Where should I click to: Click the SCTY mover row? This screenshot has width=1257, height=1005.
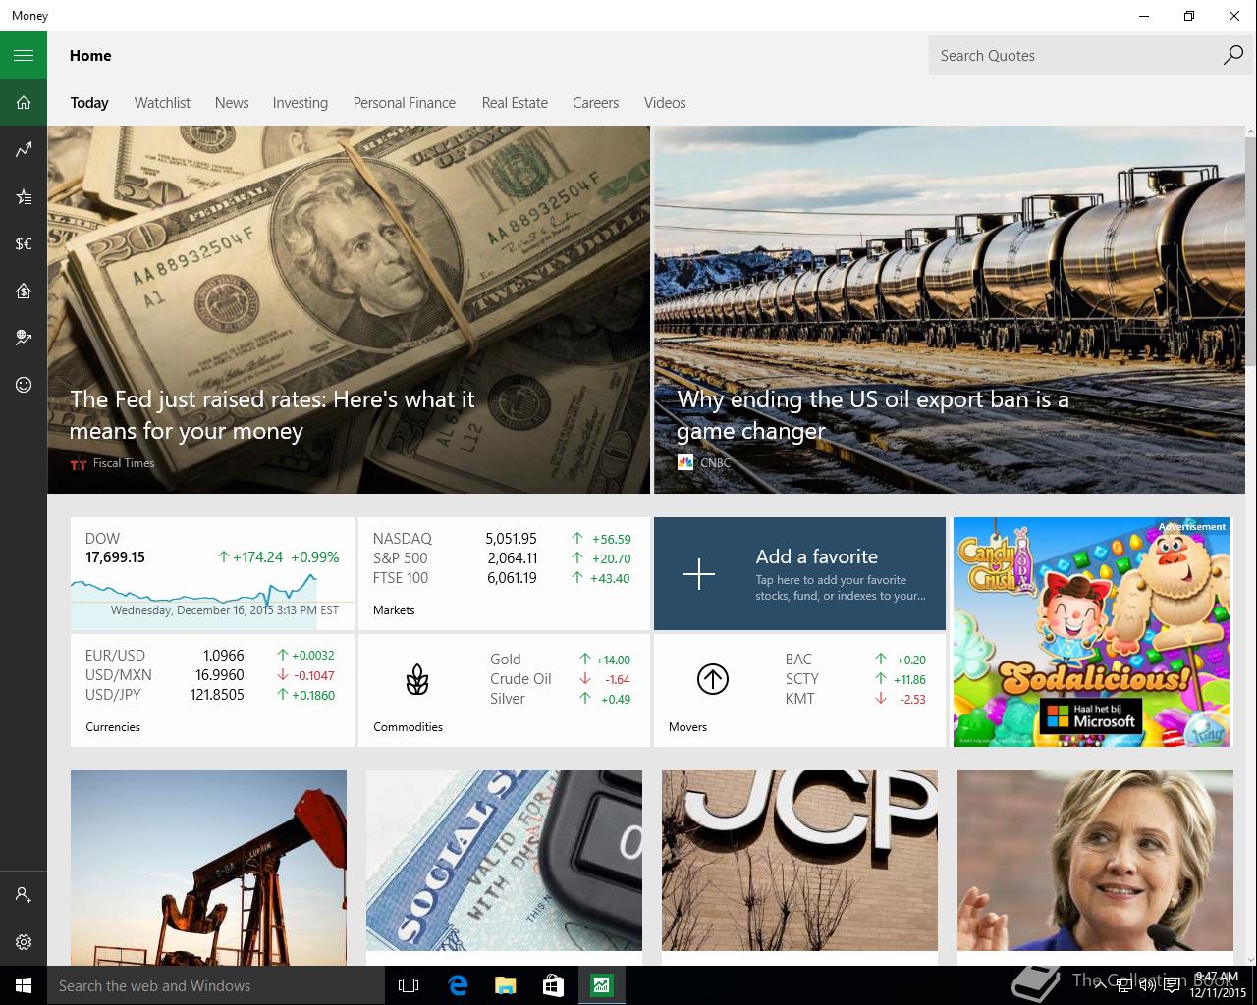(855, 679)
